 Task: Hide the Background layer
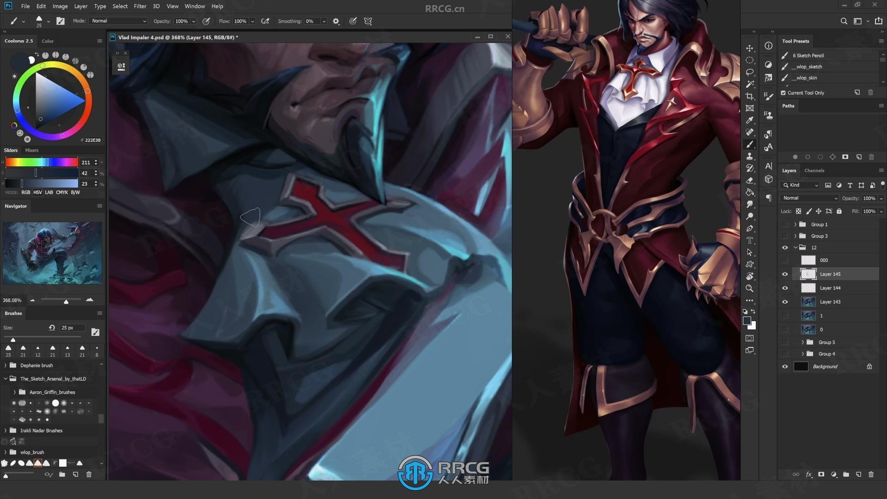pos(785,366)
